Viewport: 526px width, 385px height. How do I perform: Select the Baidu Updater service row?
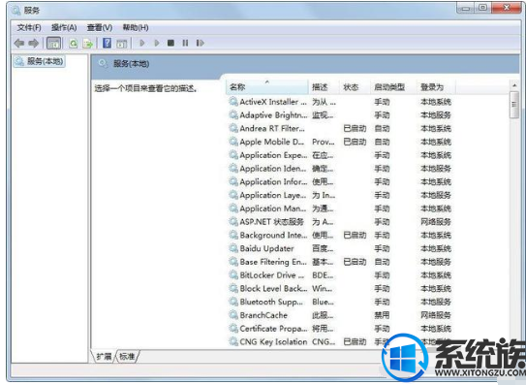(x=340, y=248)
